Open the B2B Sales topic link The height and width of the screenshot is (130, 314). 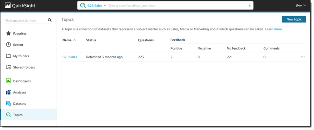(x=70, y=57)
